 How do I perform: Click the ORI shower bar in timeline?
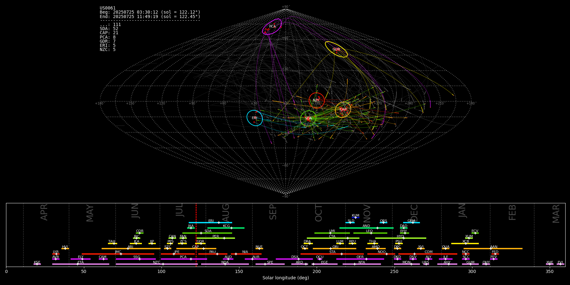334,249
